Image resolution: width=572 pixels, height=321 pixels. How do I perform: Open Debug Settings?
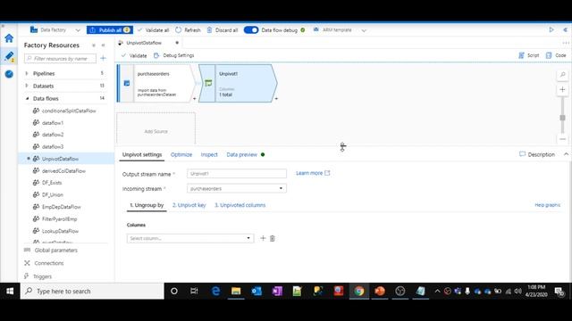click(174, 55)
